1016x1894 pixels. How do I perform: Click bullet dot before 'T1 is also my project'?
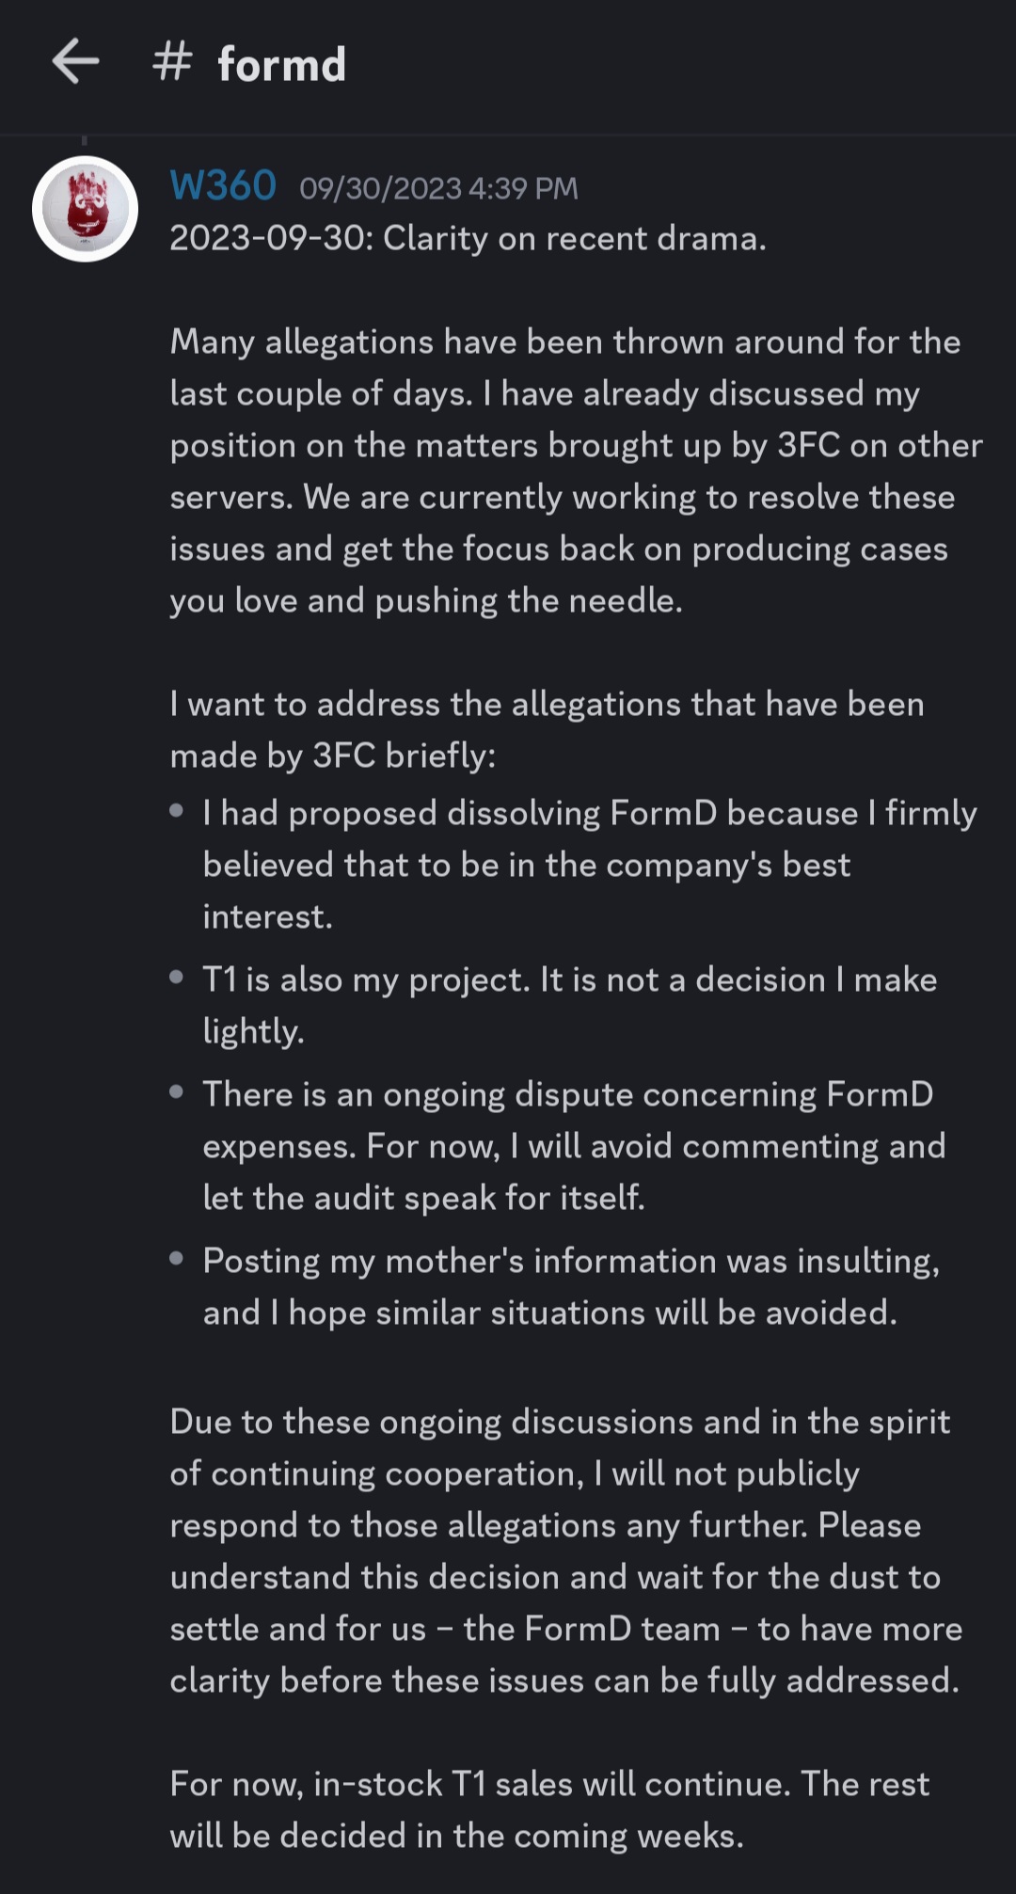point(177,977)
